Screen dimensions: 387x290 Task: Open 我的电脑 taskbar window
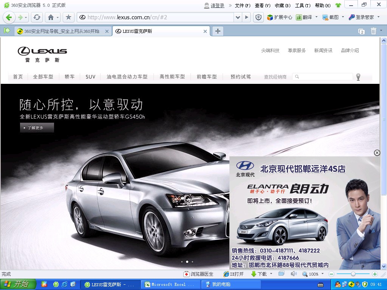tap(231, 285)
